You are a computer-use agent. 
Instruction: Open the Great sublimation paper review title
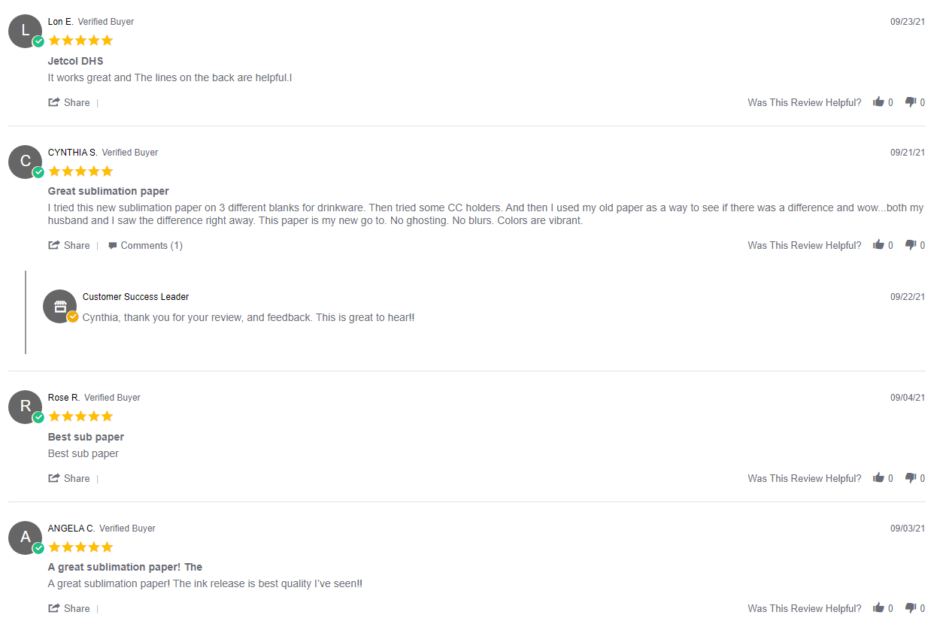pyautogui.click(x=108, y=191)
